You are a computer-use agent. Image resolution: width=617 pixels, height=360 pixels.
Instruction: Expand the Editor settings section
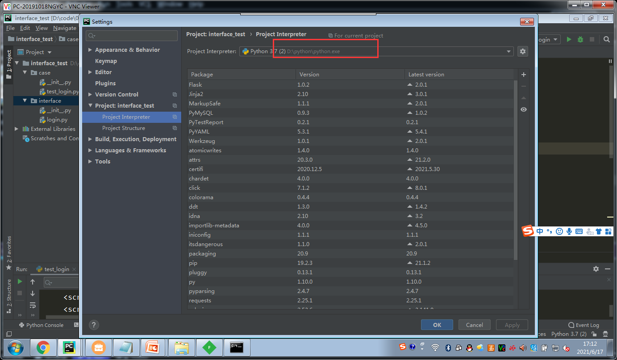pyautogui.click(x=90, y=72)
